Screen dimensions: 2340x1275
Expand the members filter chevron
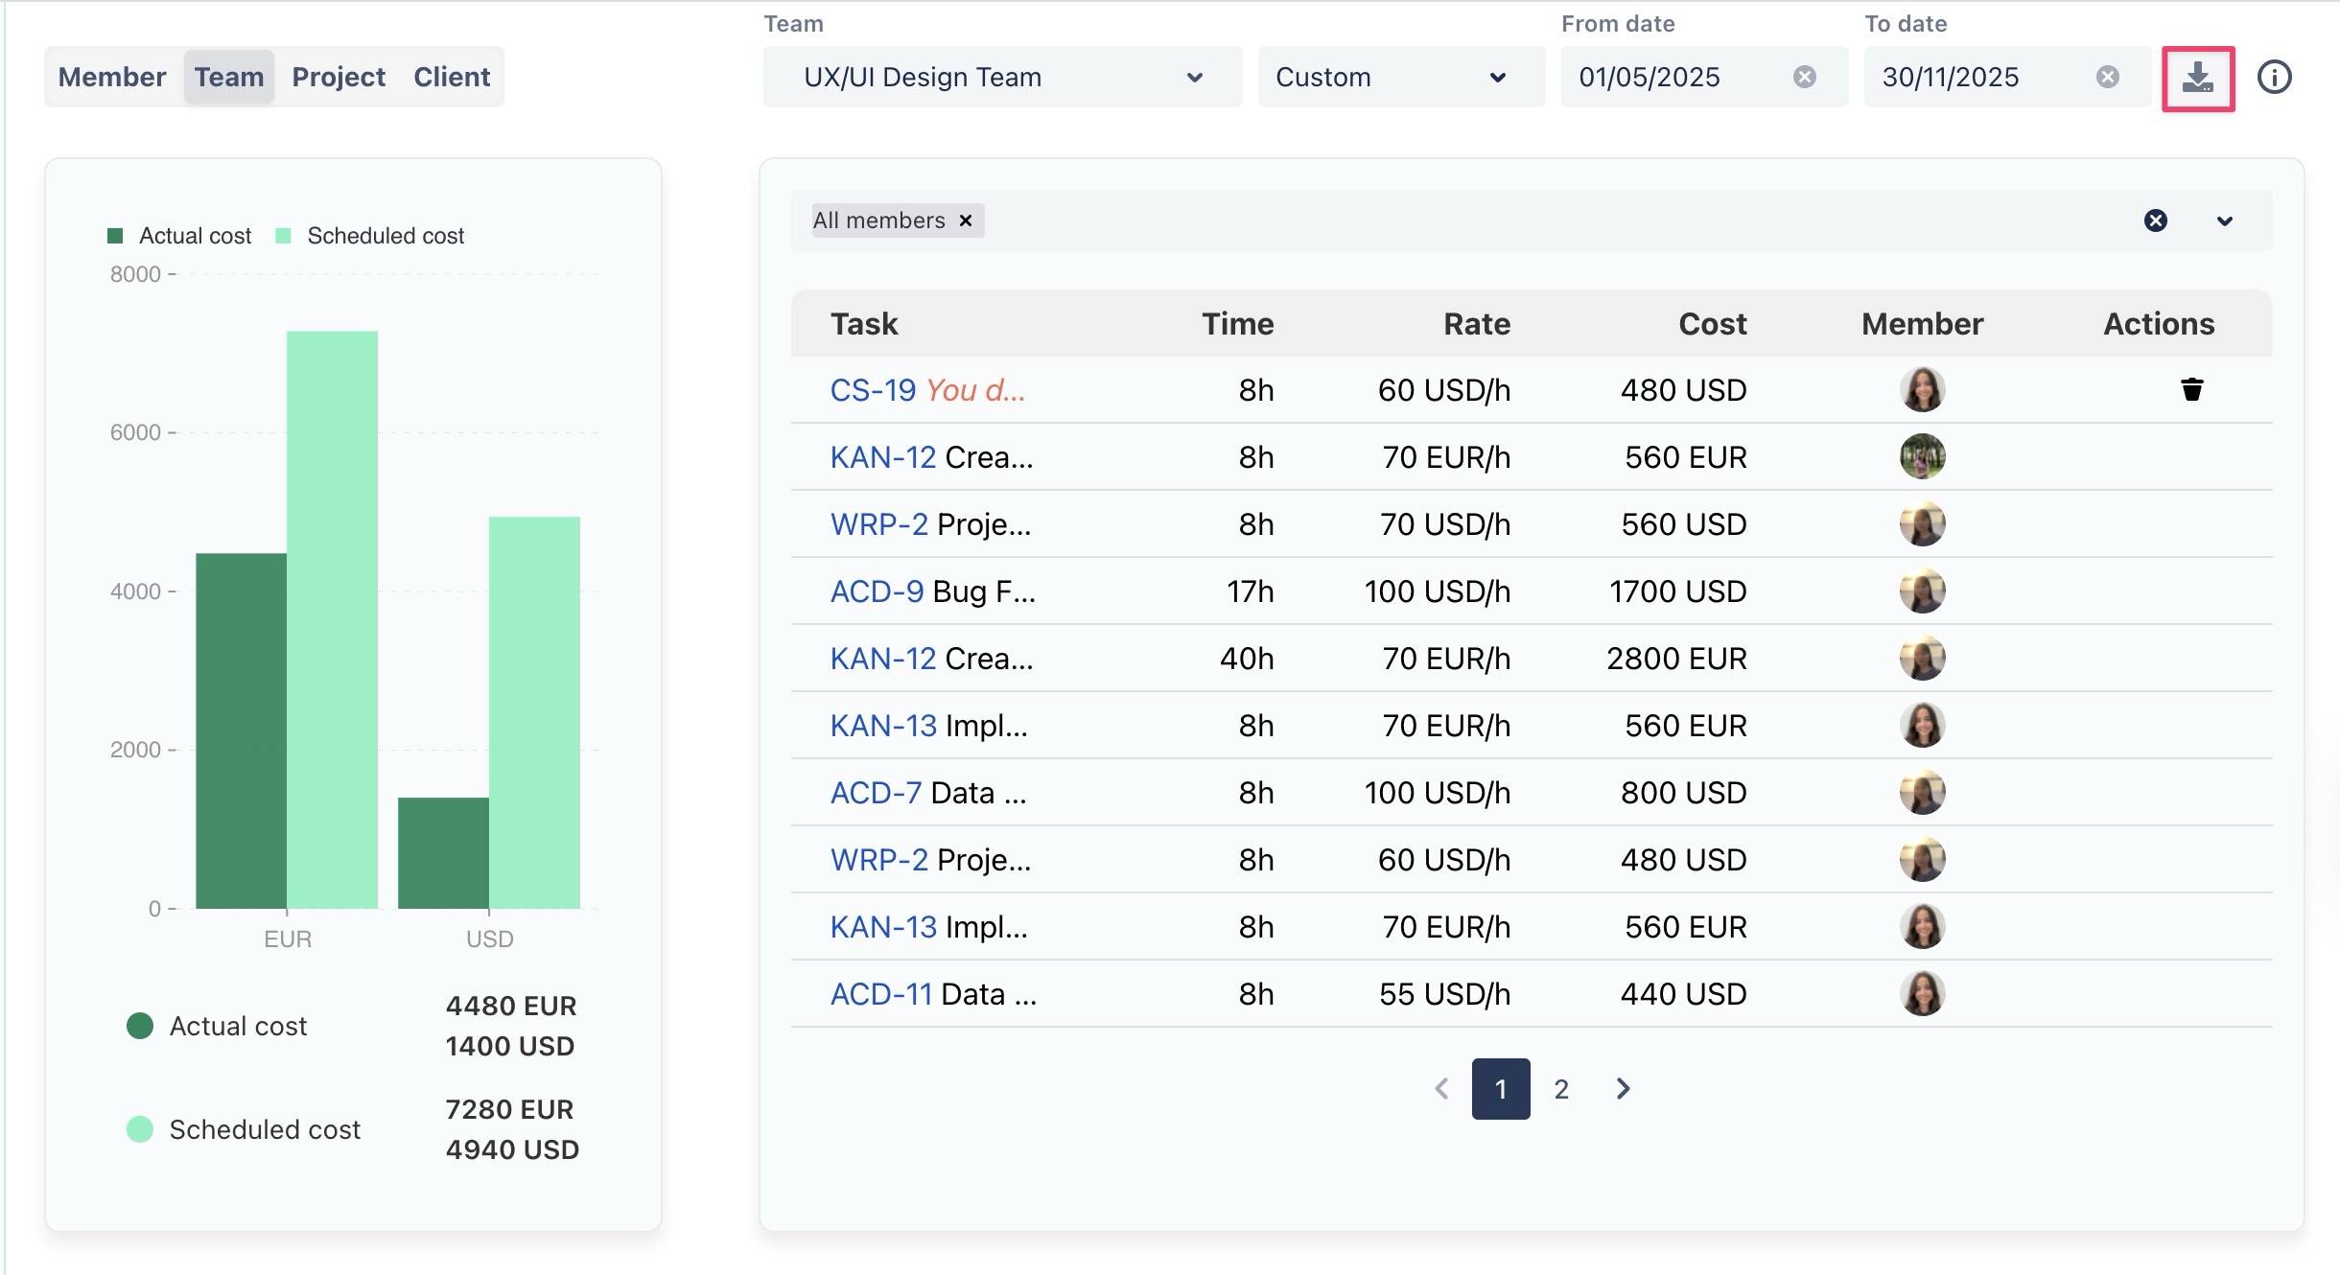(x=2225, y=220)
